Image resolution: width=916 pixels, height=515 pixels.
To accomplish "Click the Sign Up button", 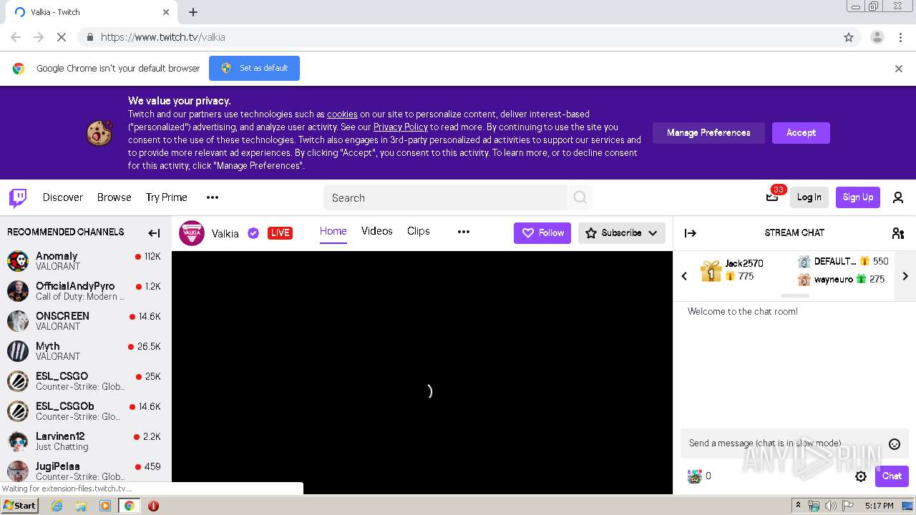I will [x=858, y=197].
